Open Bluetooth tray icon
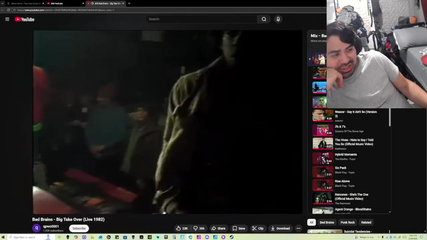Viewport: 427px width, 240px height. coord(391,237)
